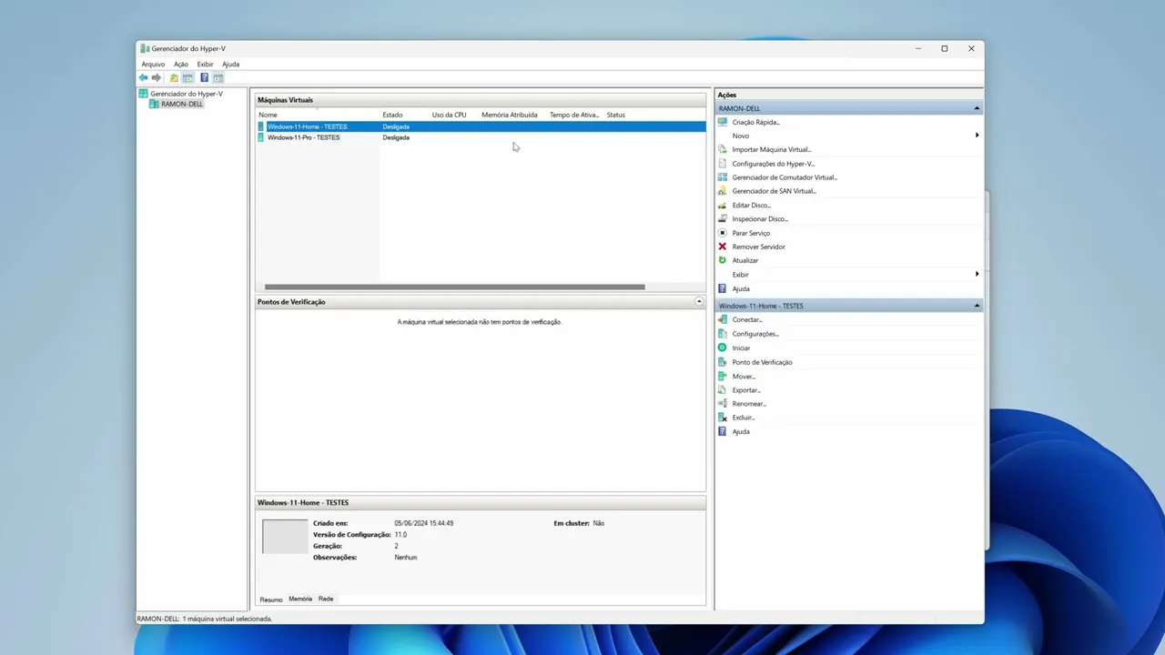The height and width of the screenshot is (655, 1165).
Task: Click the green Atualizar refresh icon
Action: coord(723,260)
